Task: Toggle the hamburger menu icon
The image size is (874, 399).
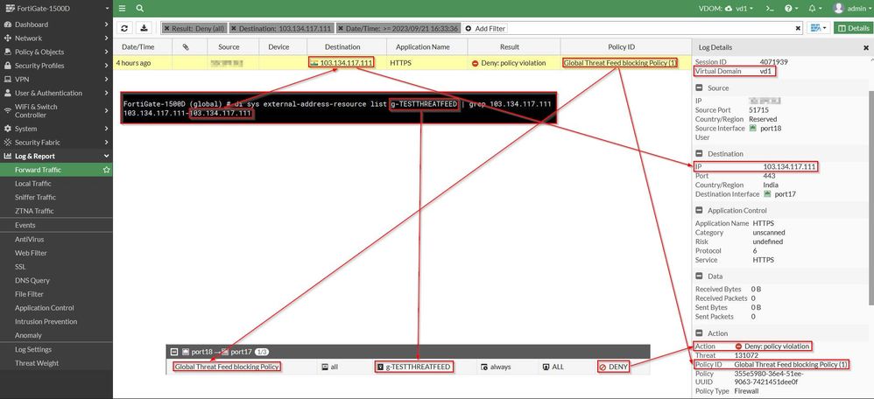Action: (122, 9)
